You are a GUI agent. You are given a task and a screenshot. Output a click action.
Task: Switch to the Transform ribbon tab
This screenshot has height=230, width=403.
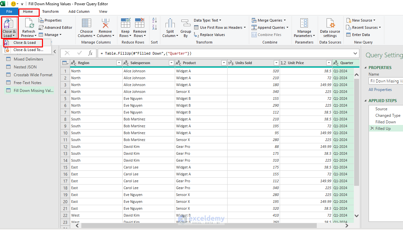[50, 11]
